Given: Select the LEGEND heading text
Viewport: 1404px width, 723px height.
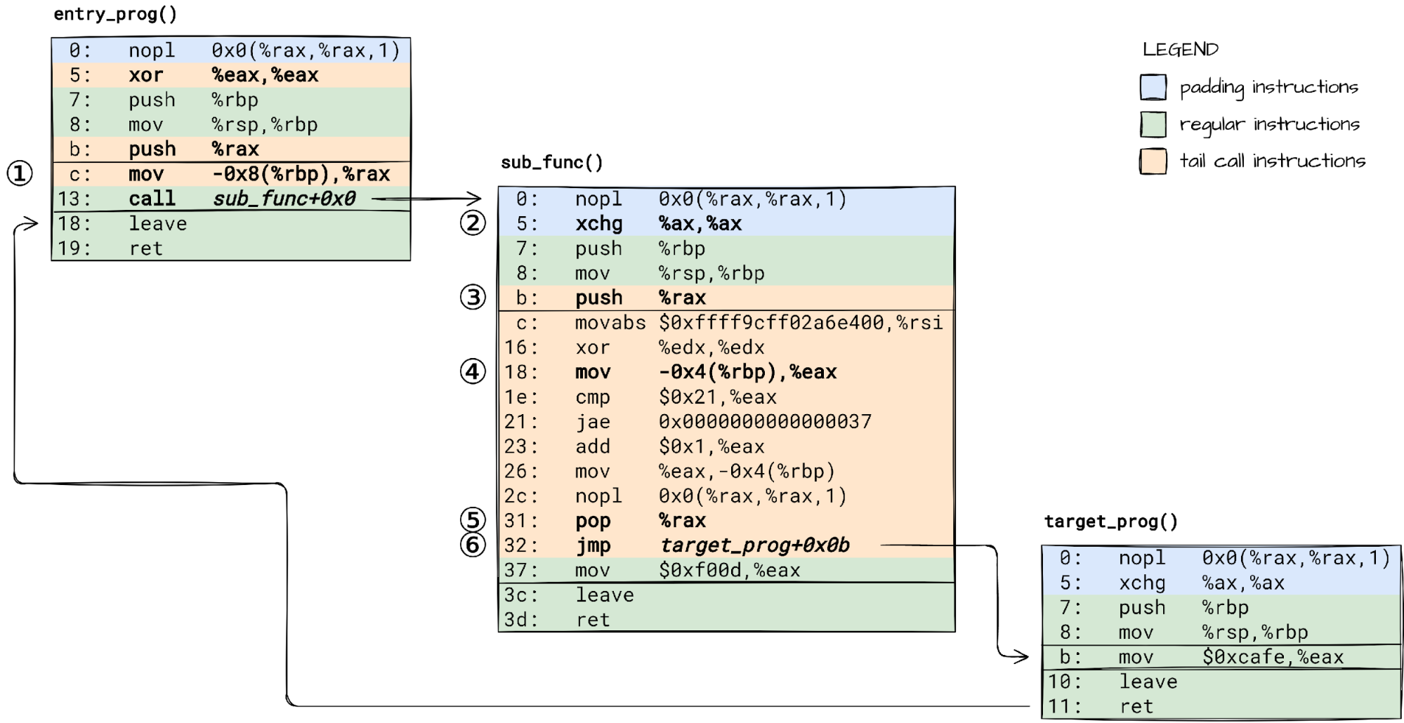Looking at the screenshot, I should coord(1180,49).
